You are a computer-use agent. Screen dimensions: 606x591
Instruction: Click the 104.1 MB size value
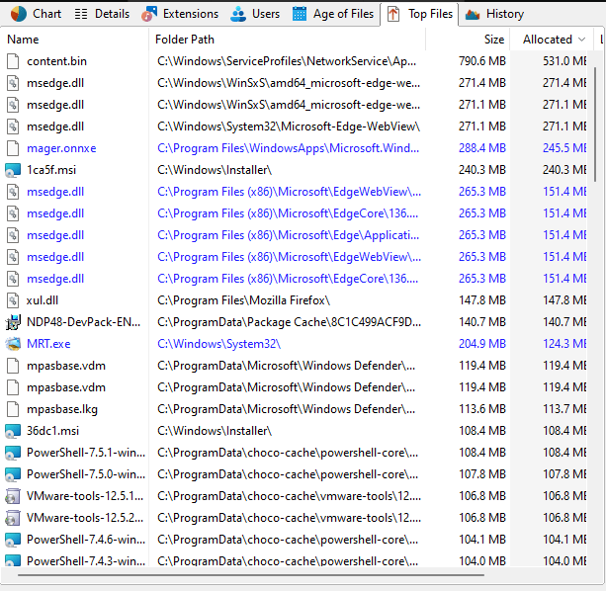click(x=482, y=540)
